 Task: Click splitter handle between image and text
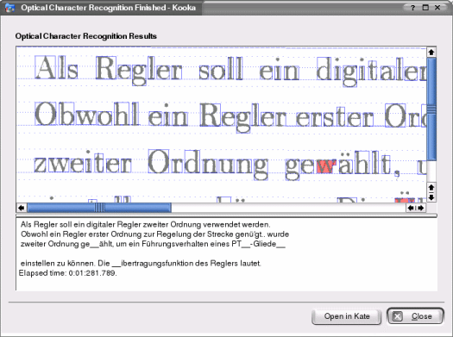tap(226, 215)
